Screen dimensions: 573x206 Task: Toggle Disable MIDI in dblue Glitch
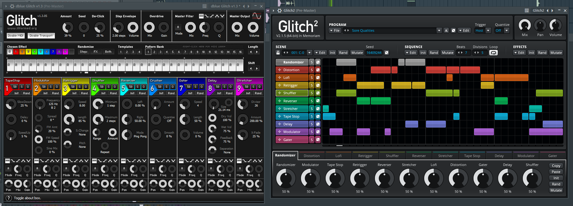click(x=16, y=35)
